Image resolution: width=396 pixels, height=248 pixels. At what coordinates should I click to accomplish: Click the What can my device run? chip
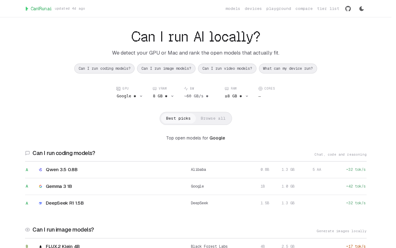288,69
